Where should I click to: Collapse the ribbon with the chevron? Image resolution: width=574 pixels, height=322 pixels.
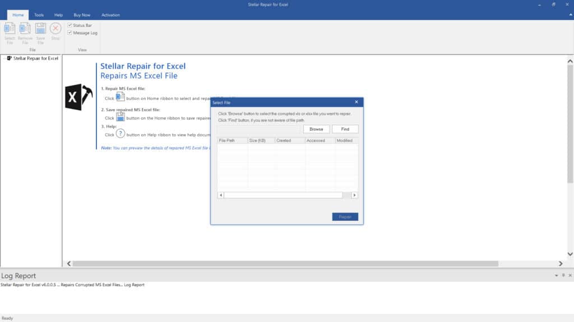tap(570, 15)
